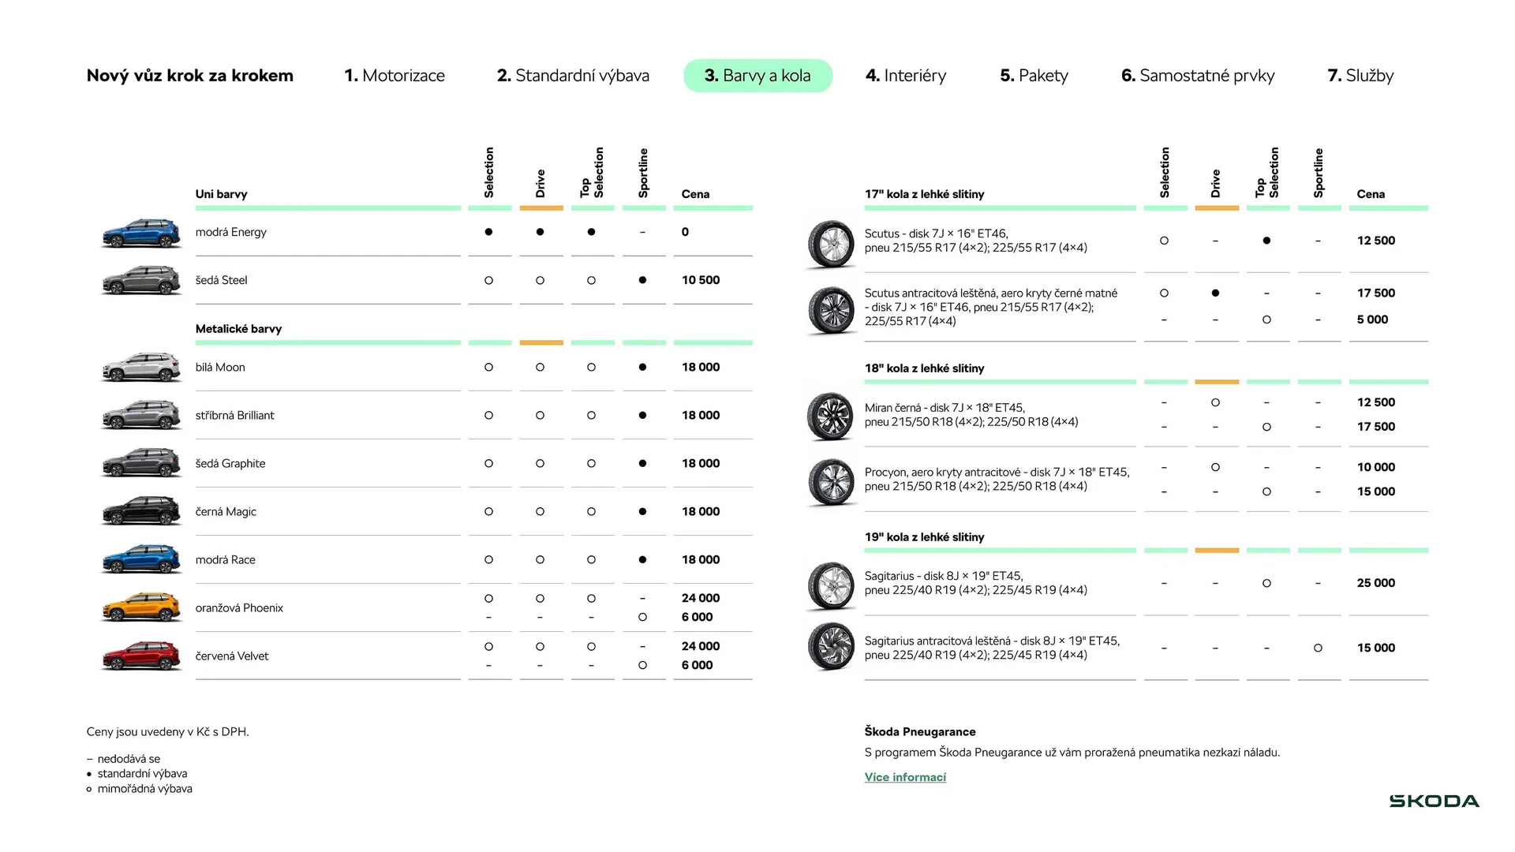Click '18" kola z lehké slitiny' heading
This screenshot has width=1515, height=852.
pyautogui.click(x=925, y=368)
